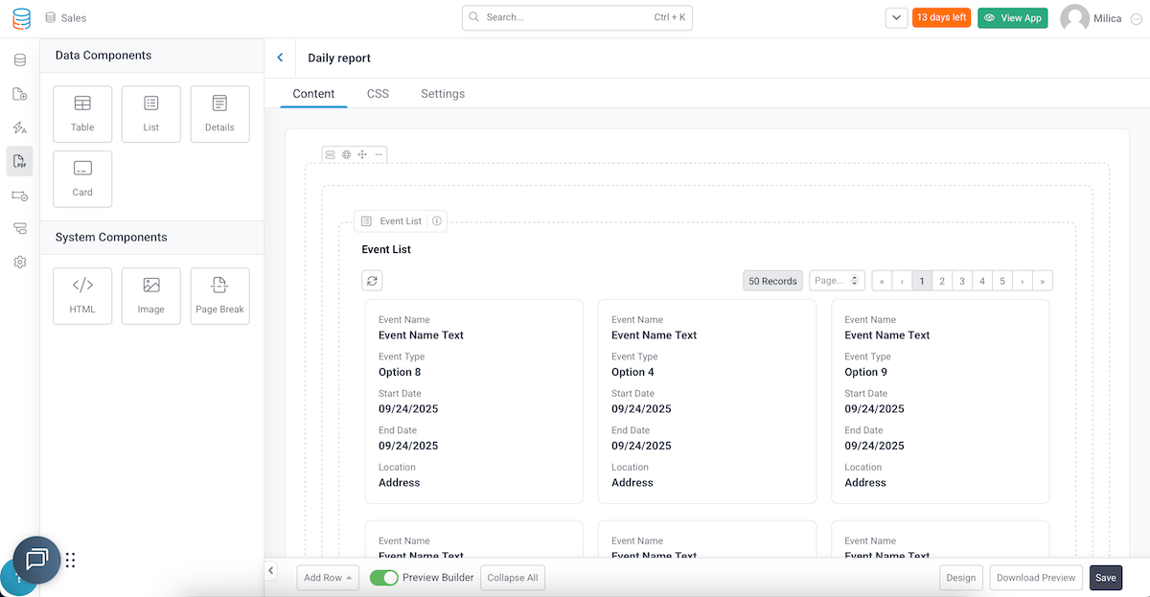The image size is (1150, 597).
Task: Refresh the Event List records
Action: coord(372,280)
